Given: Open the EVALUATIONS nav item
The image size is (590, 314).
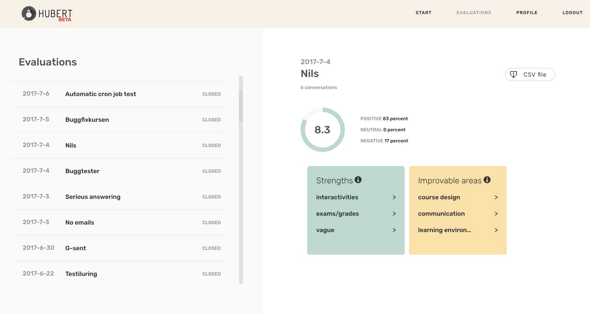Looking at the screenshot, I should point(474,13).
